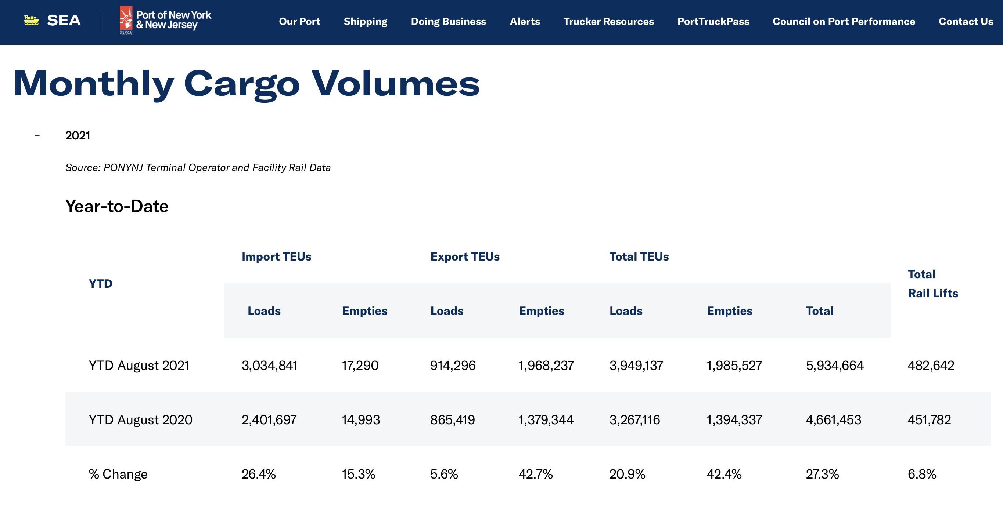Open Council on Port Performance
The width and height of the screenshot is (1003, 527).
(x=844, y=21)
